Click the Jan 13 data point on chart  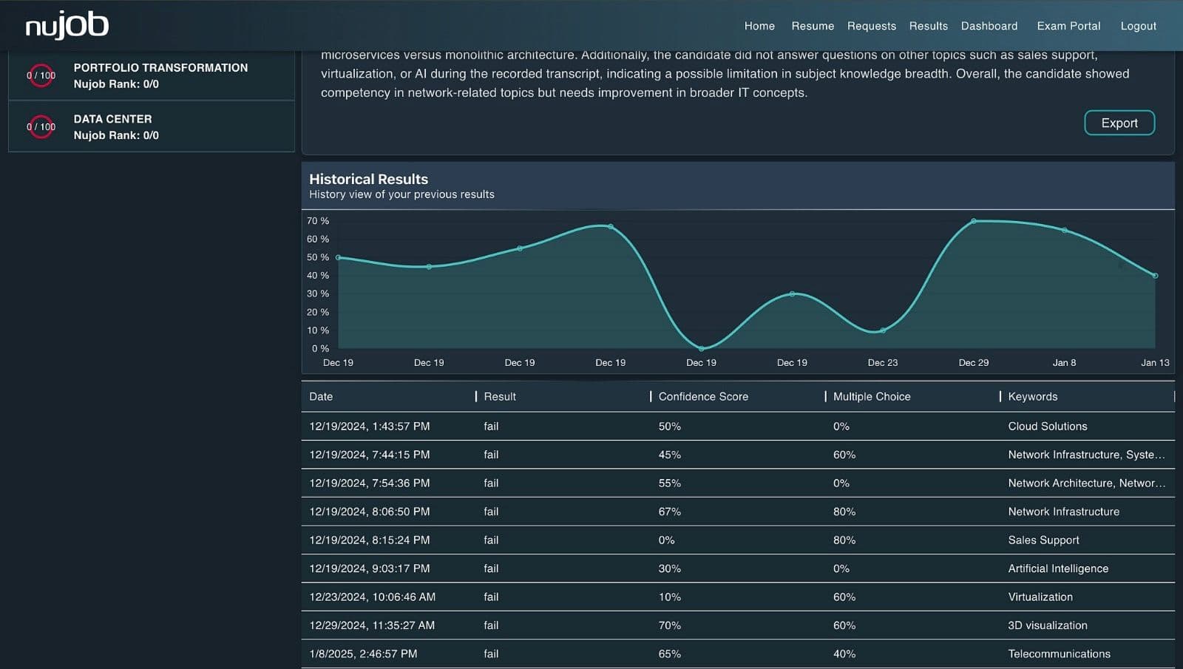(1155, 276)
